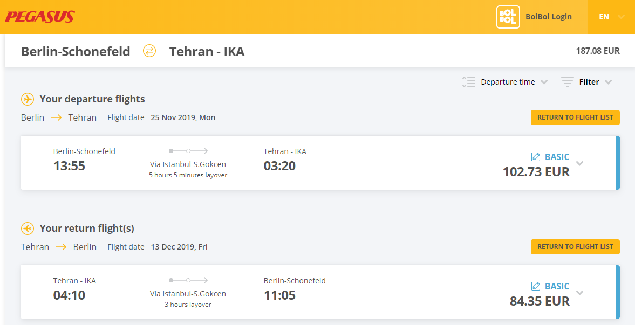
Task: Click the 03:20 arrival time
Action: 279,166
